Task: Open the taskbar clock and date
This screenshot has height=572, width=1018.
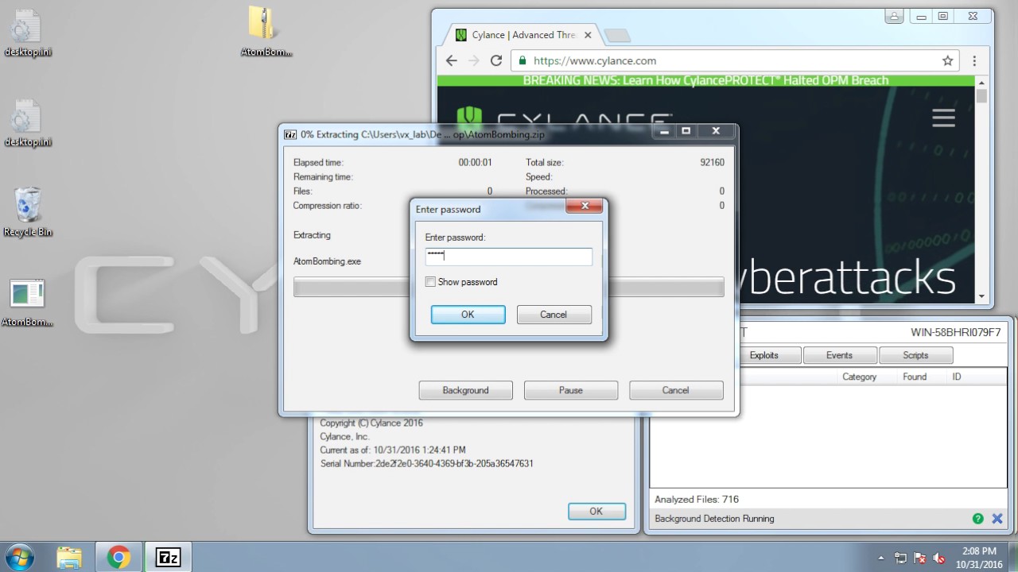Action: pyautogui.click(x=979, y=558)
